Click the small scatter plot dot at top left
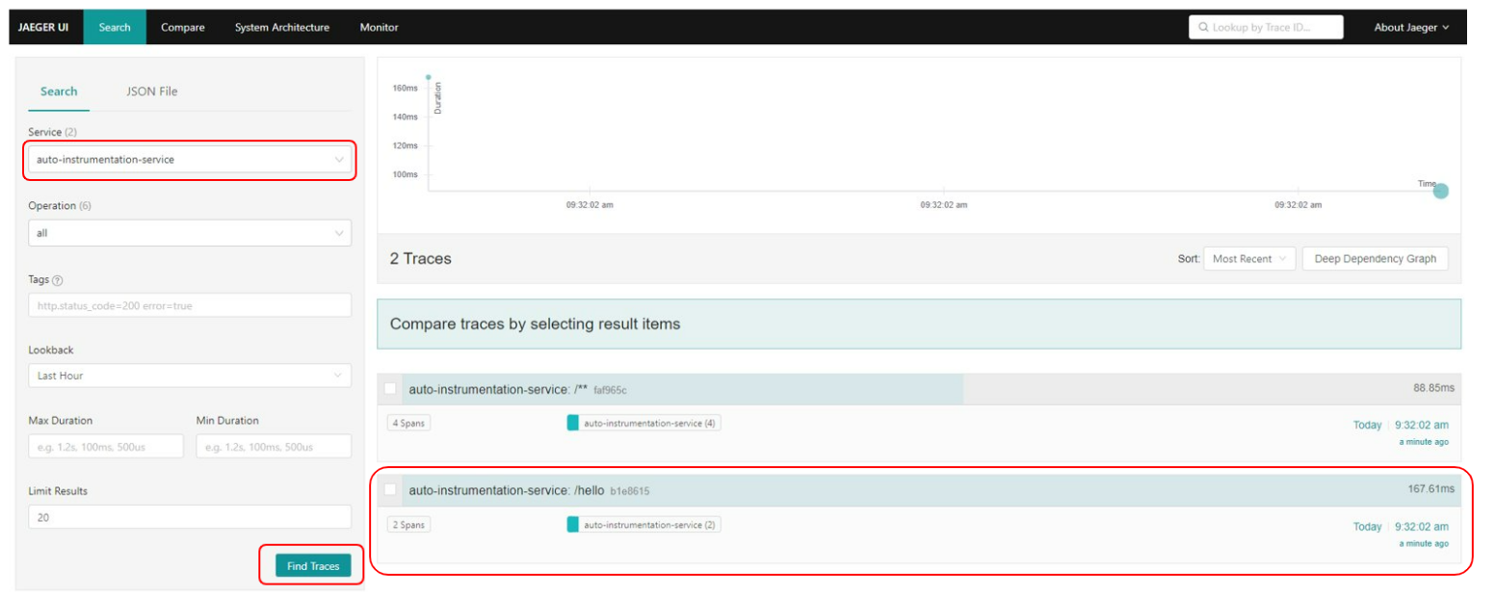Screen dimensions: 1496x598 click(428, 77)
